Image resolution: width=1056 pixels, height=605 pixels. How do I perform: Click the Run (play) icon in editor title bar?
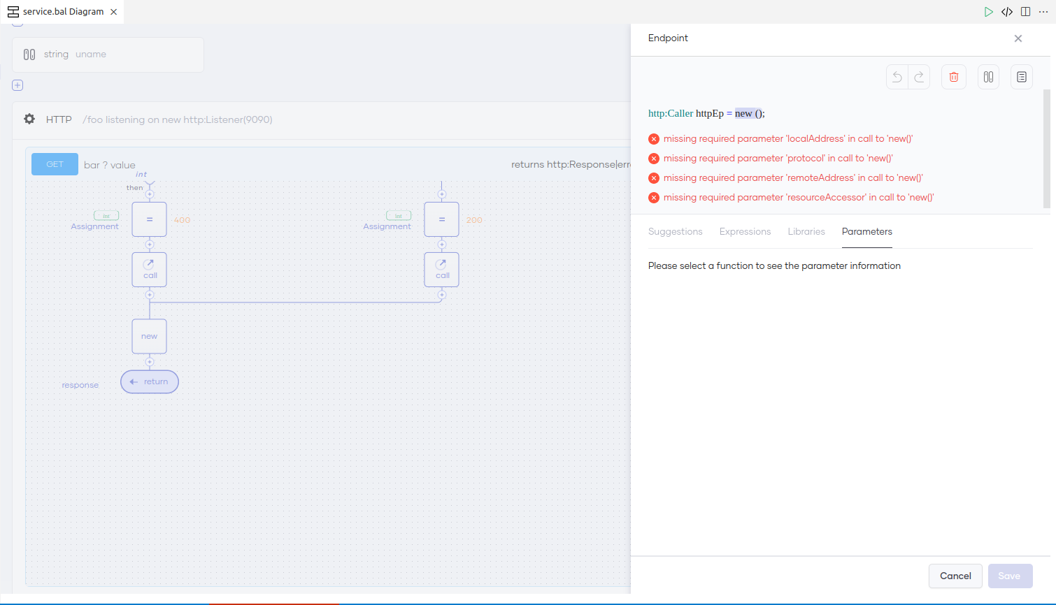(988, 12)
